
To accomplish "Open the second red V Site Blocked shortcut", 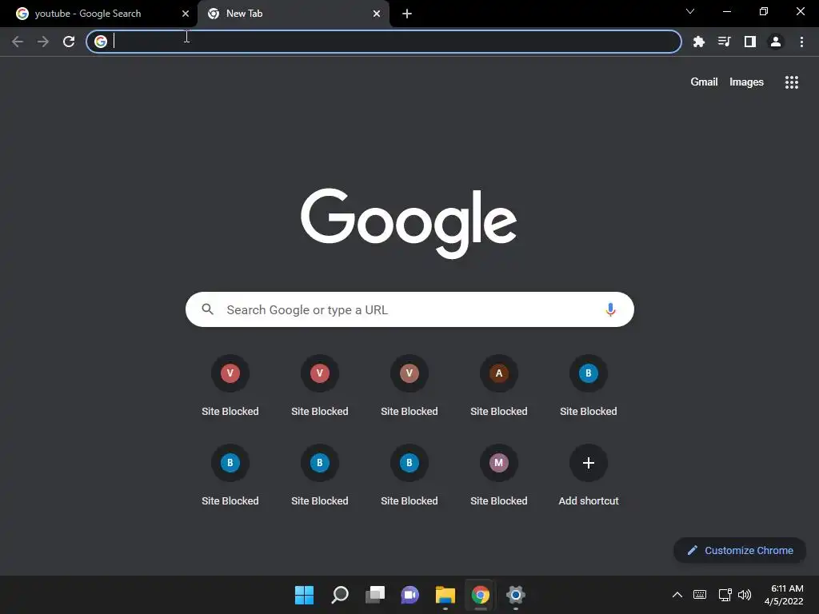I will [320, 385].
